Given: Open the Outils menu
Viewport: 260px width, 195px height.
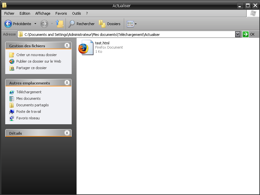Looking at the screenshot, I should [77, 13].
